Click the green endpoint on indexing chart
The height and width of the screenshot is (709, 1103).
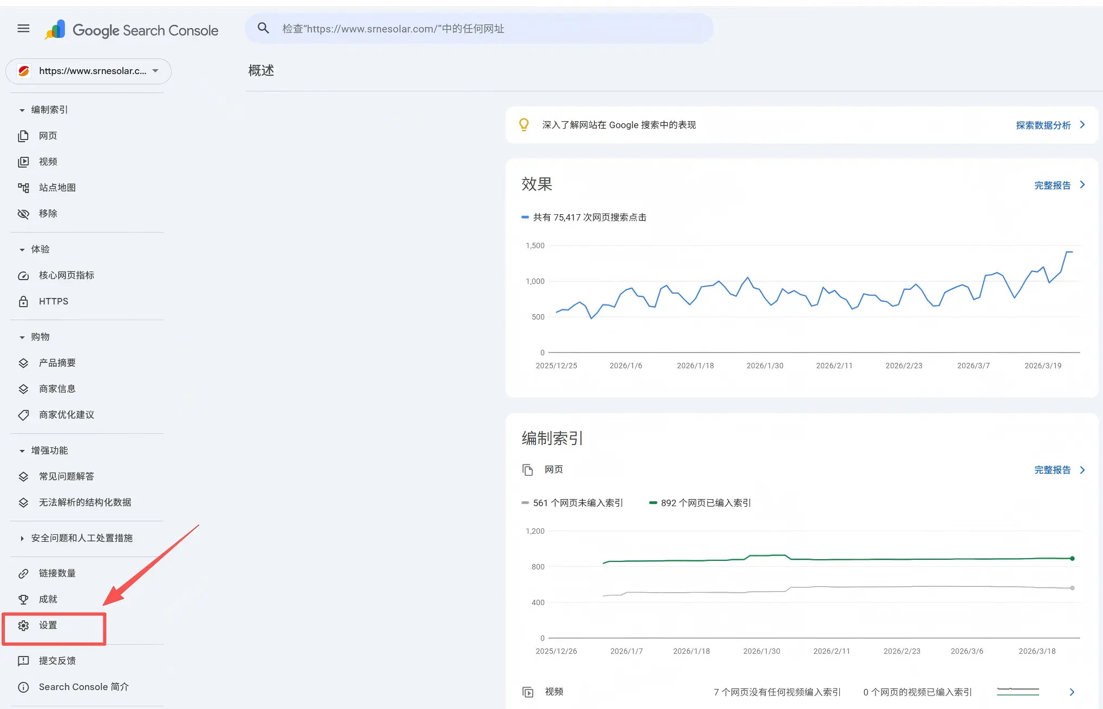[x=1072, y=558]
